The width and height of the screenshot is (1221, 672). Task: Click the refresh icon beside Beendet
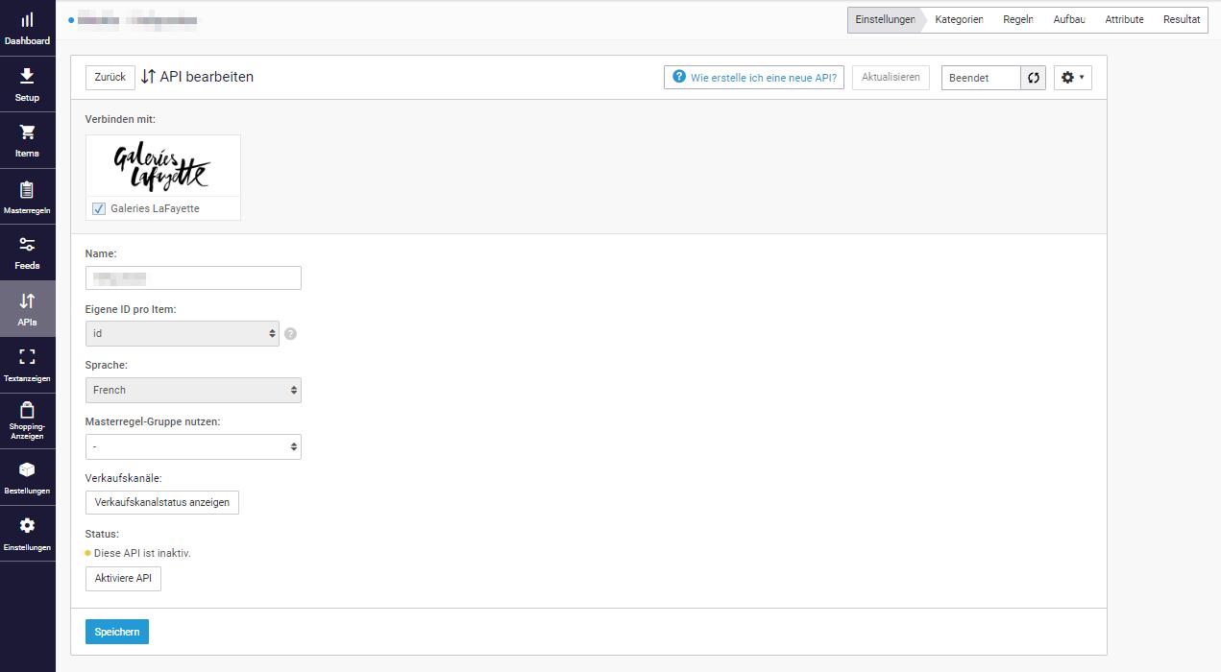(x=1033, y=78)
